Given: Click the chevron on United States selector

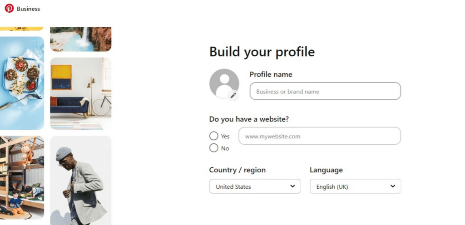Looking at the screenshot, I should 293,186.
